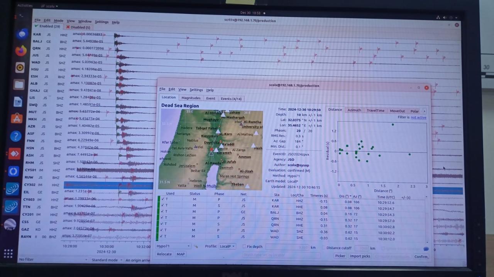Open the Hypo71 locator dropdown

coord(173,246)
